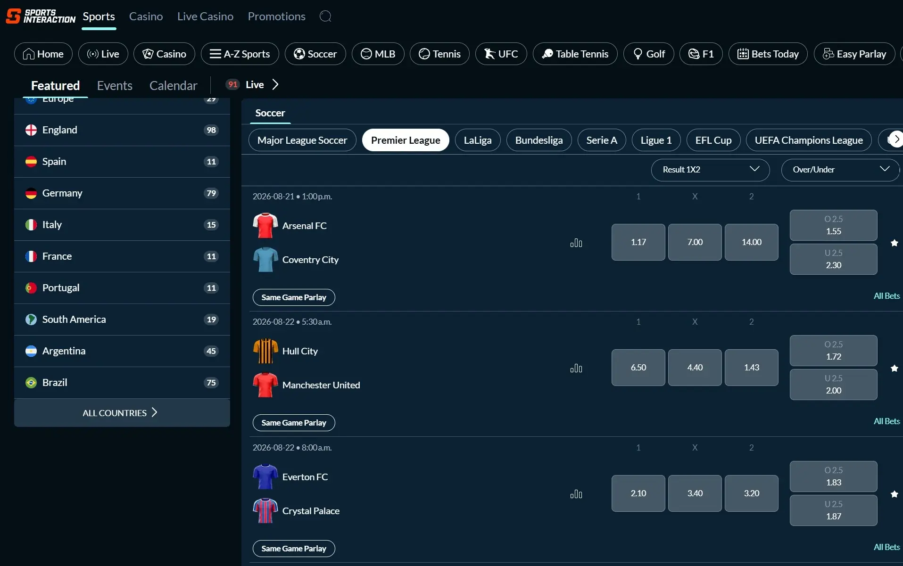The image size is (903, 566).
Task: Click the South America globe icon
Action: 31,320
